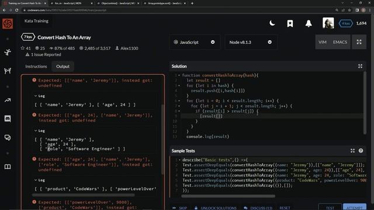Click the Codewars logo icon

pos(8,23)
